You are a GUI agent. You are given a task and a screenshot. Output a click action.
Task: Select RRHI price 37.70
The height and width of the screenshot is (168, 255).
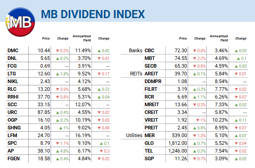pos(44,97)
